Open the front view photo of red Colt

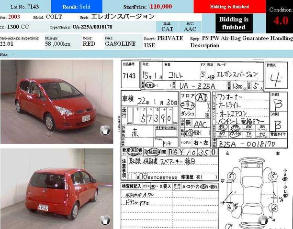pos(56,102)
